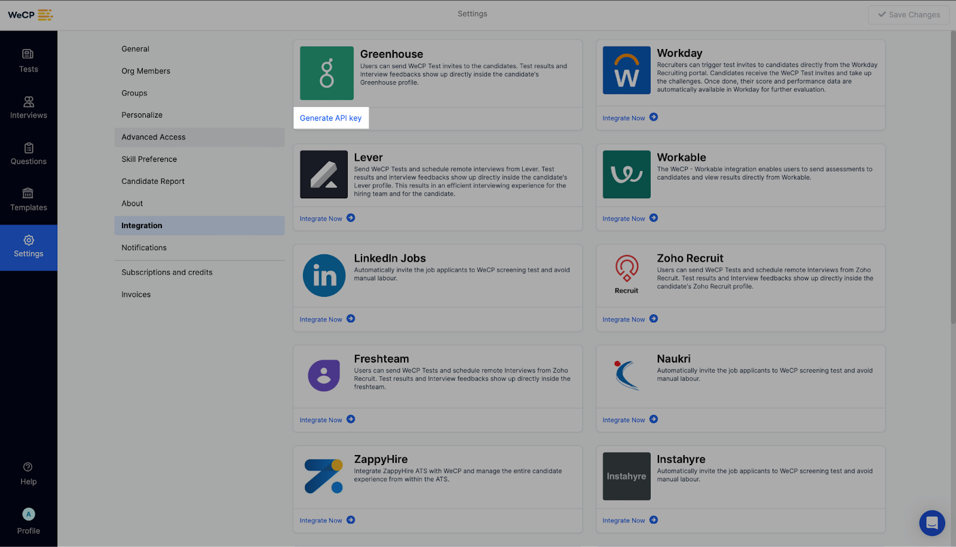This screenshot has height=547, width=956.
Task: Click Integrate Now text under Workday
Action: click(x=624, y=118)
